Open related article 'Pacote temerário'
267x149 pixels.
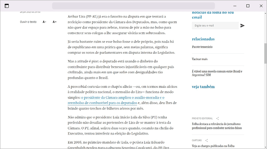(202, 47)
